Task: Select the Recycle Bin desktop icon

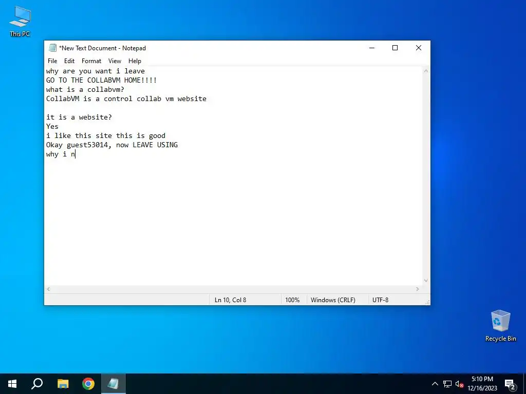Action: point(500,326)
